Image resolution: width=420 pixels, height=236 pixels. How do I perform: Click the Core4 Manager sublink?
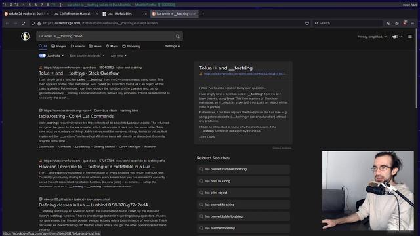coord(129,147)
